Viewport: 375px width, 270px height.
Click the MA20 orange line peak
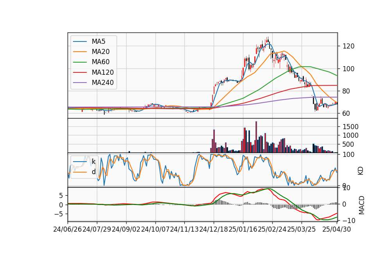coord(284,51)
